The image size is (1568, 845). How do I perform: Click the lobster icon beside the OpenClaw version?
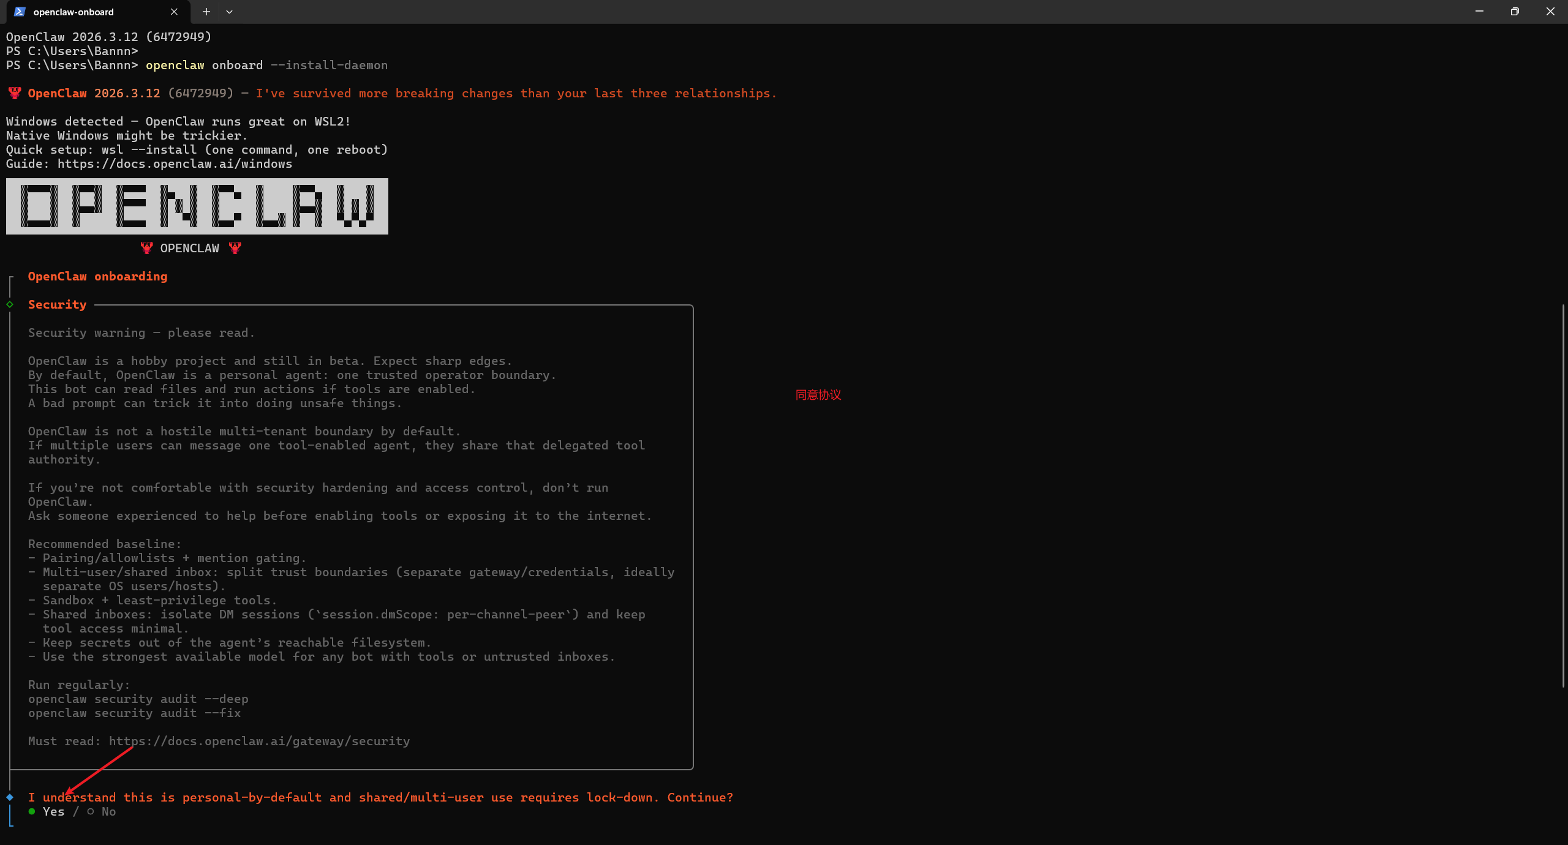(x=15, y=93)
